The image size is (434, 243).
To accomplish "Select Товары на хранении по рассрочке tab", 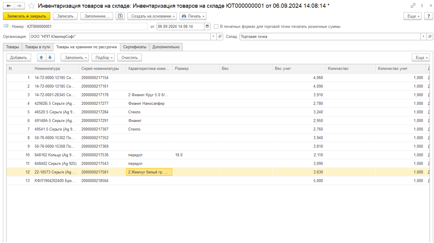I will tap(87, 47).
